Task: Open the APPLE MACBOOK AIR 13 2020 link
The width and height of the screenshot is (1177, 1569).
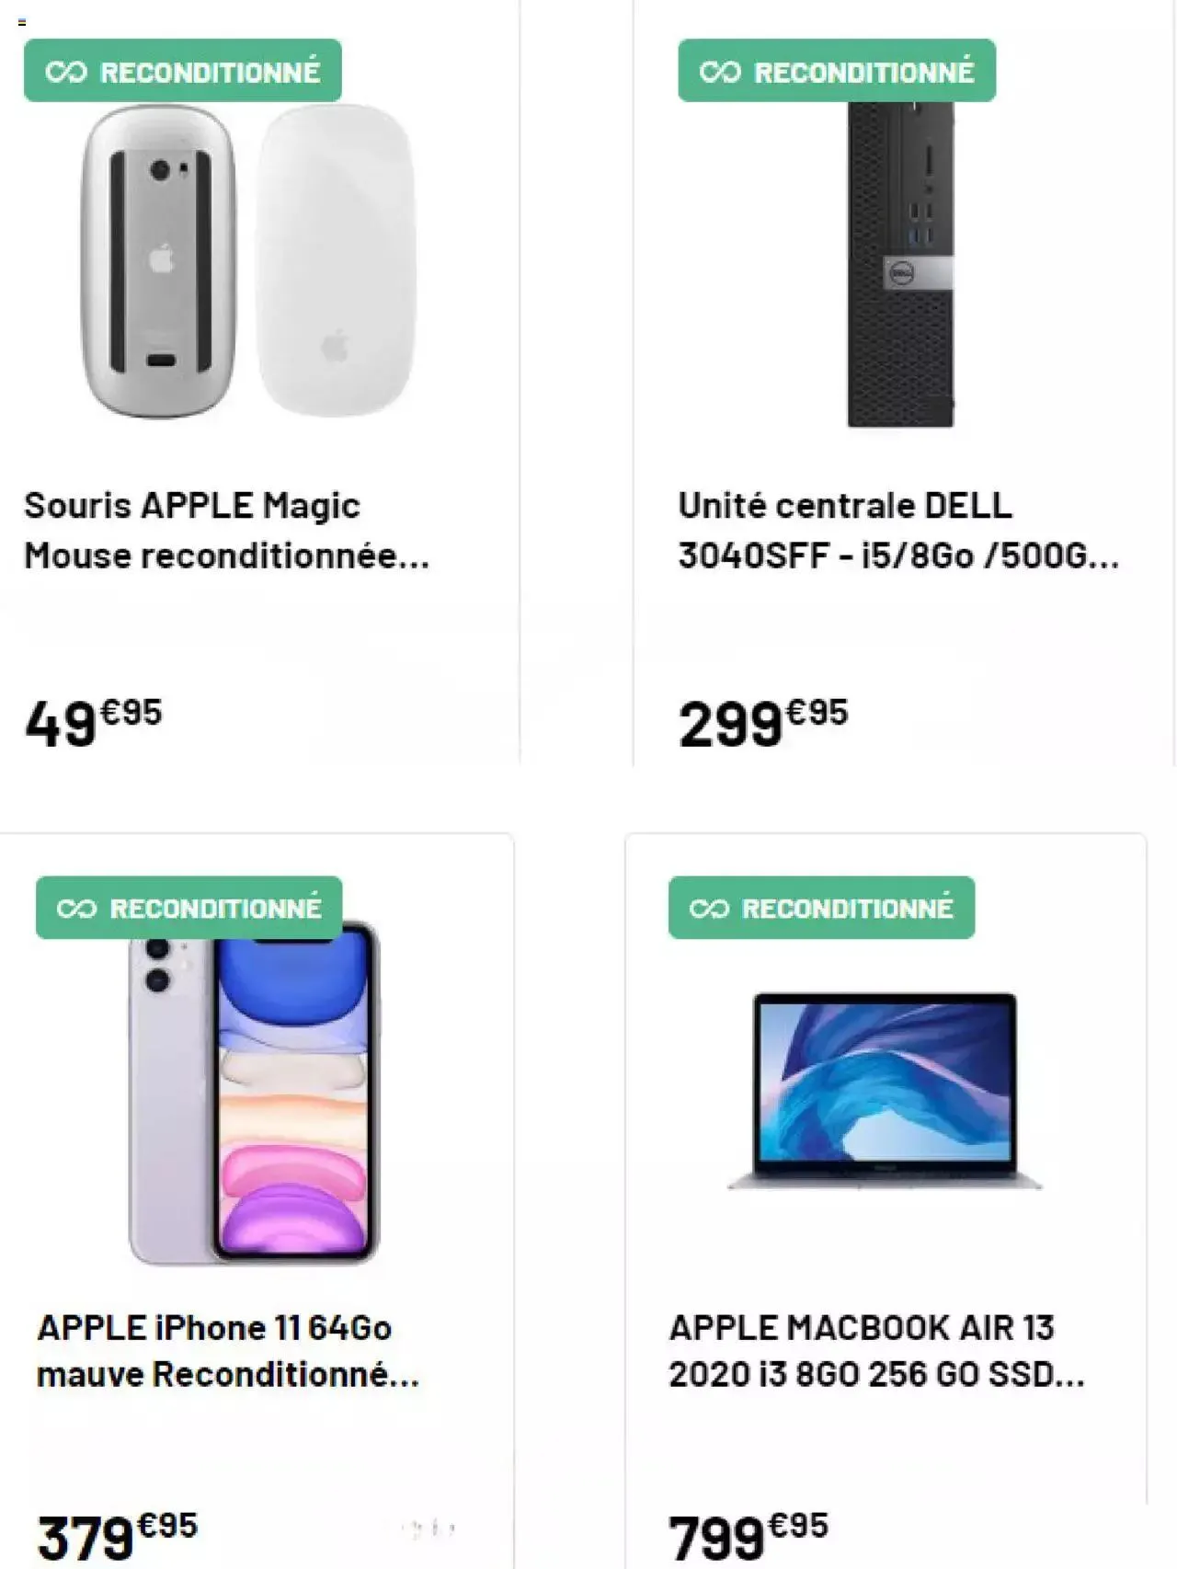Action: coord(875,1351)
